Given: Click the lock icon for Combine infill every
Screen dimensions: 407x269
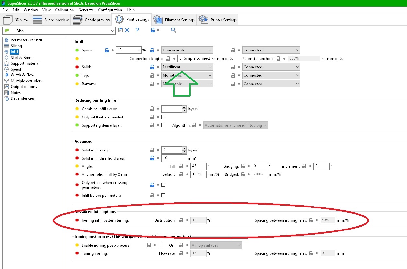Looking at the screenshot, I should point(152,109).
